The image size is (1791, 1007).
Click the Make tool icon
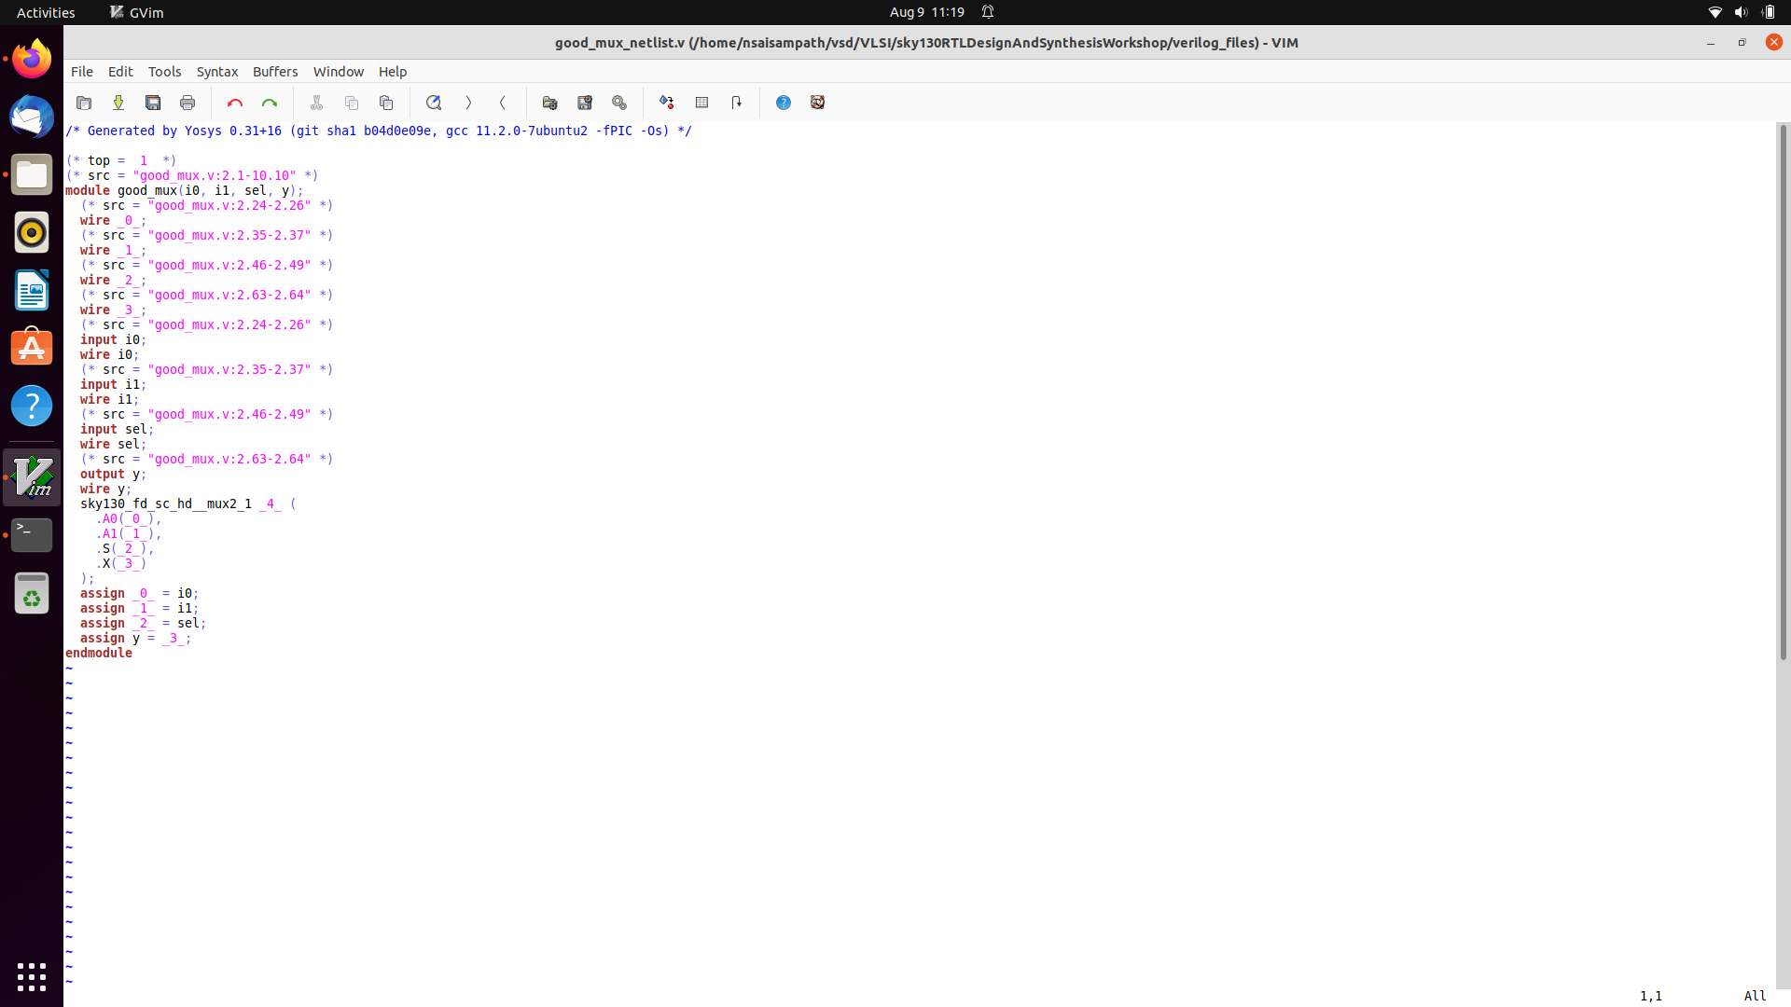click(x=667, y=103)
